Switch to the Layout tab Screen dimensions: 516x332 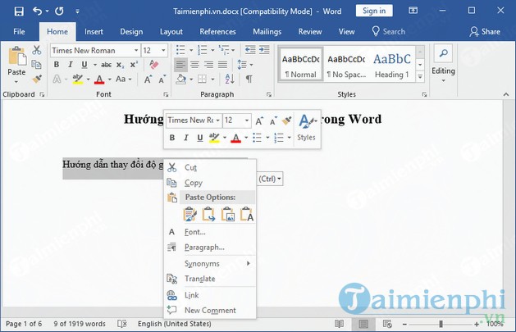coord(171,31)
